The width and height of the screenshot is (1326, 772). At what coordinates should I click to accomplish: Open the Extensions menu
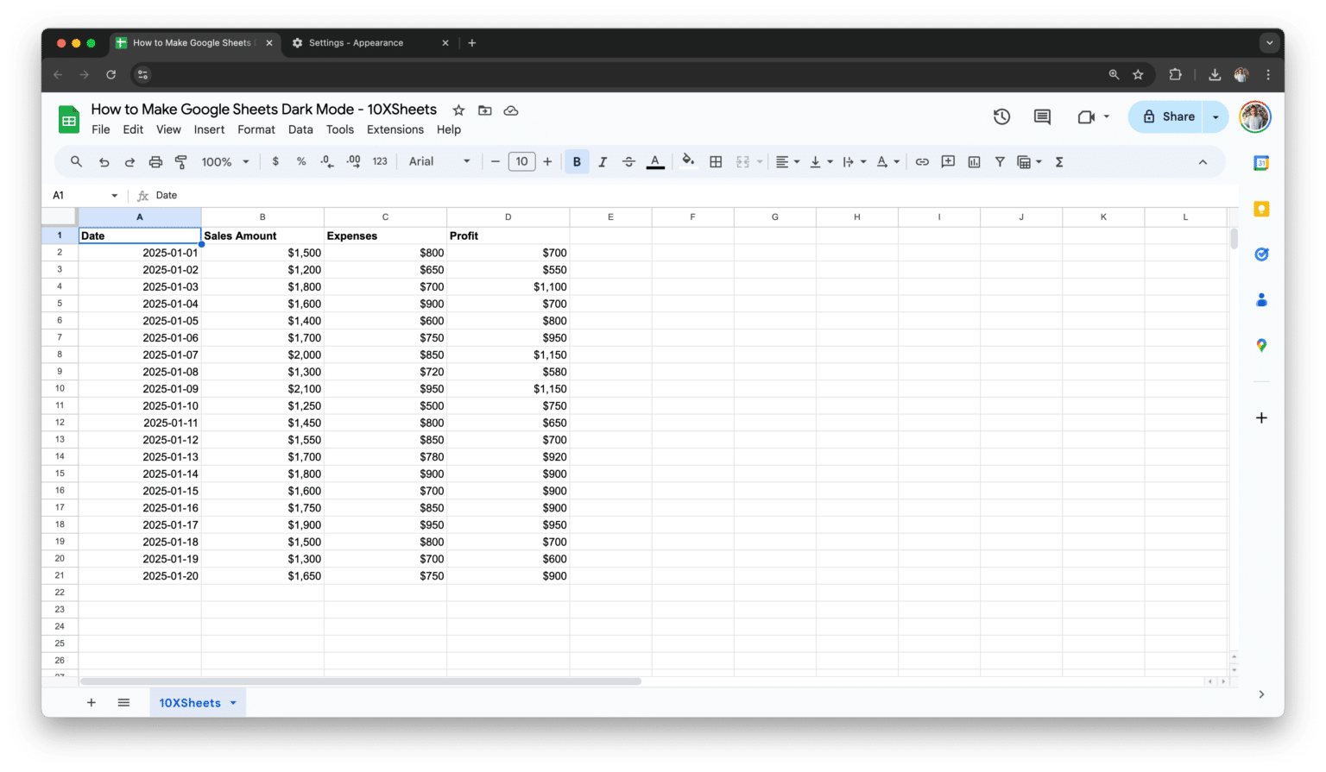[x=395, y=129]
